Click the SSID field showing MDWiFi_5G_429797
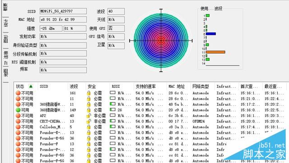This screenshot has width=289, height=163. click(x=63, y=11)
